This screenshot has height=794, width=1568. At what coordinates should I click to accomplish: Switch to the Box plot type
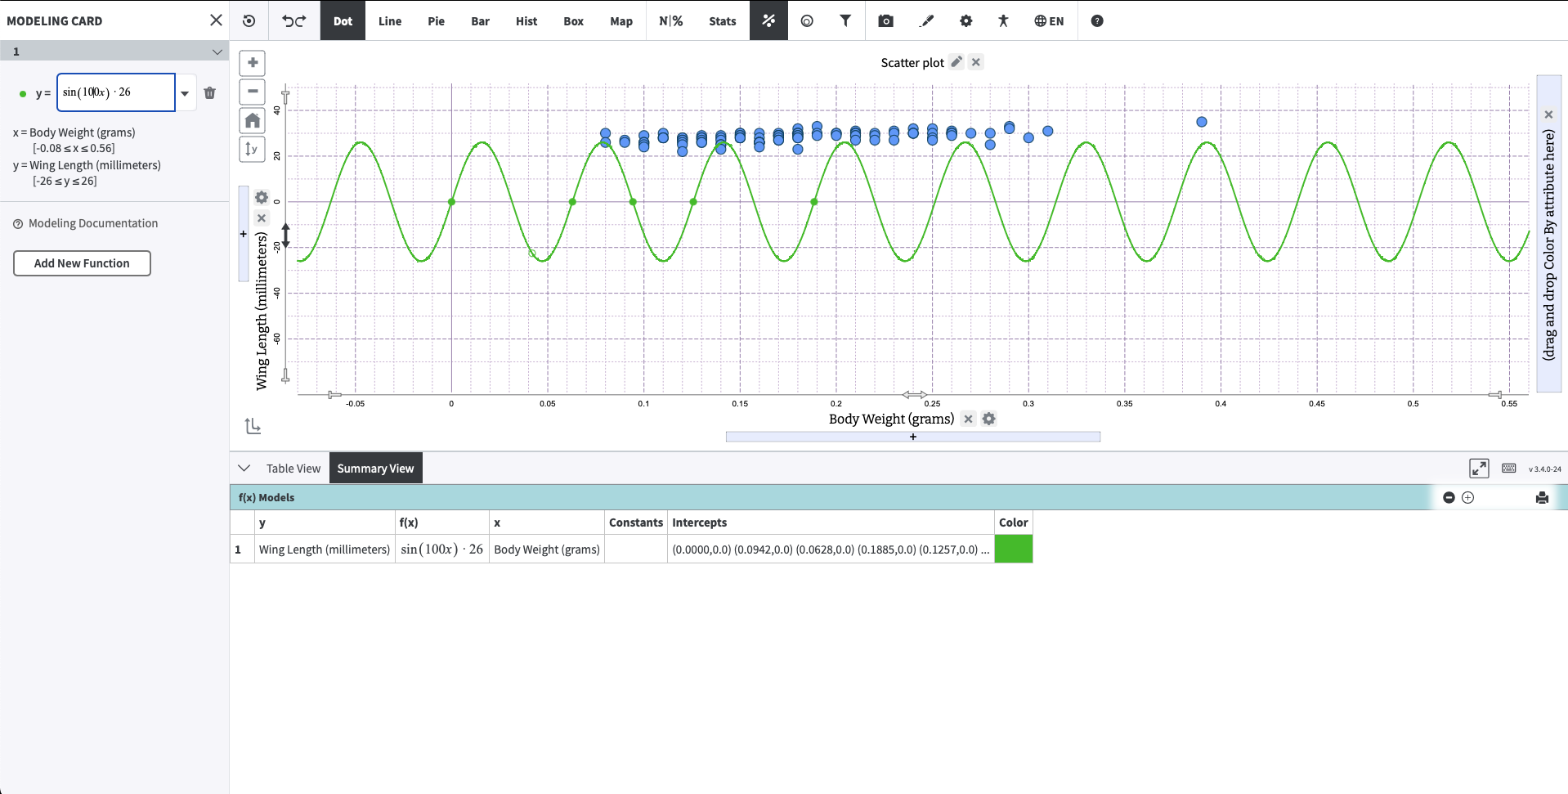(x=573, y=20)
